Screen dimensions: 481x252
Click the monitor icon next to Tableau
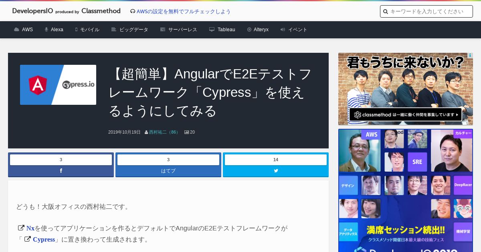click(212, 30)
